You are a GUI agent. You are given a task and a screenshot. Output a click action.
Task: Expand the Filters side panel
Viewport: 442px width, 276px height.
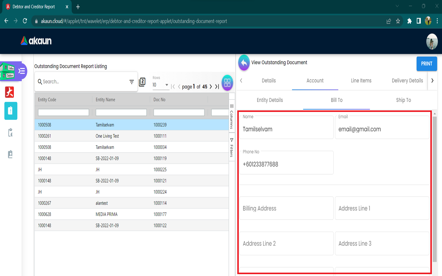tap(232, 148)
